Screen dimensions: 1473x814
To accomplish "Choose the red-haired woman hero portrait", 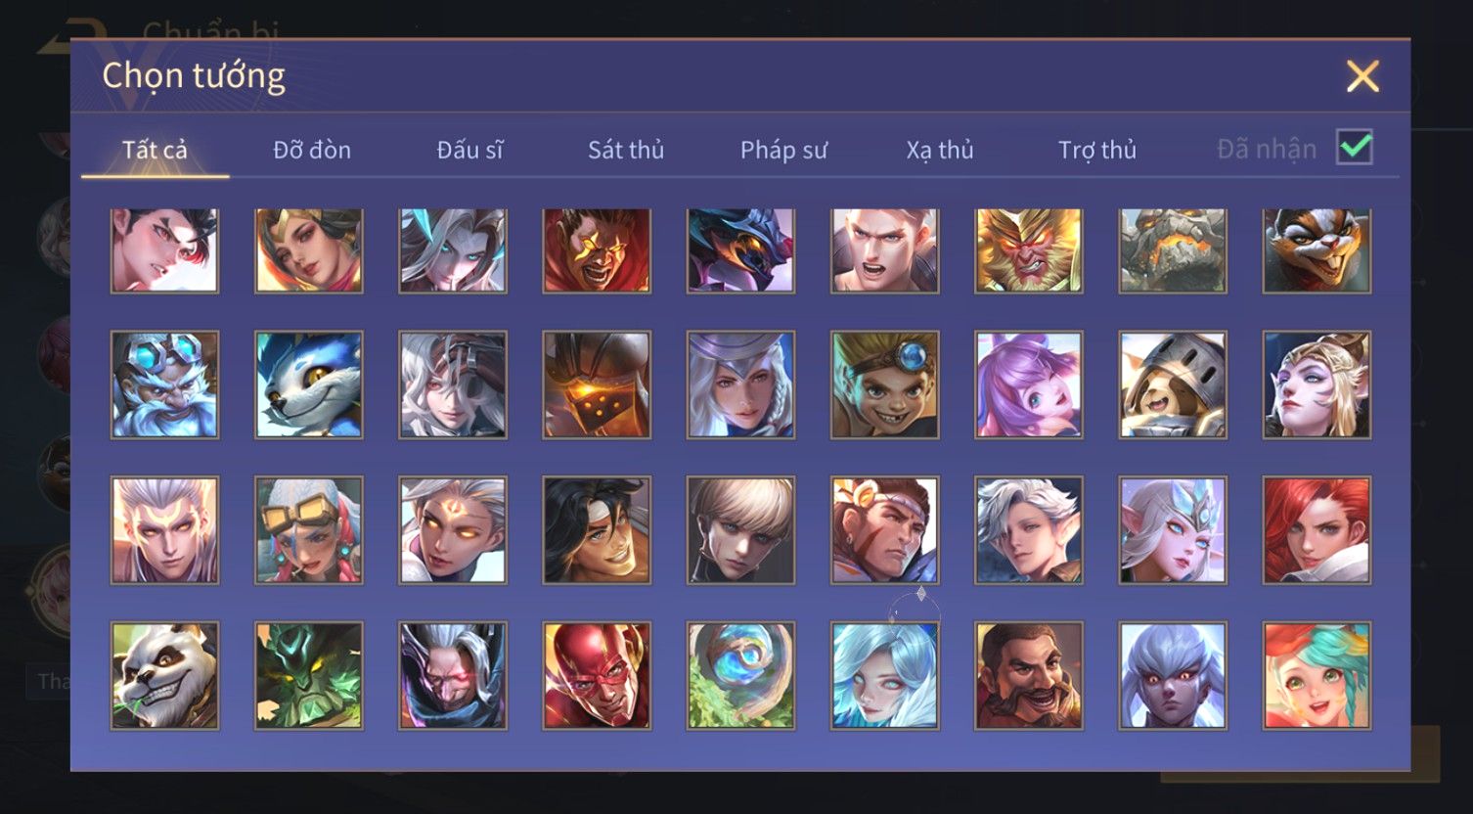I will [x=1317, y=530].
